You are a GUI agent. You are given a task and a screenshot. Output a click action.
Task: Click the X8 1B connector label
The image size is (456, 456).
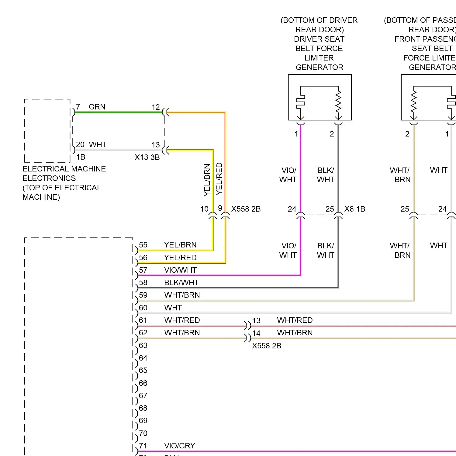(x=355, y=209)
